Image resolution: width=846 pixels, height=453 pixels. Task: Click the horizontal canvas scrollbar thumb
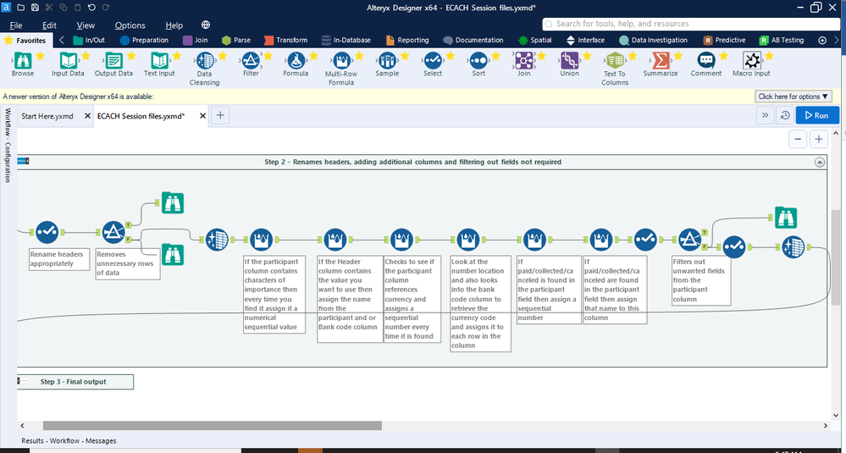click(x=212, y=426)
